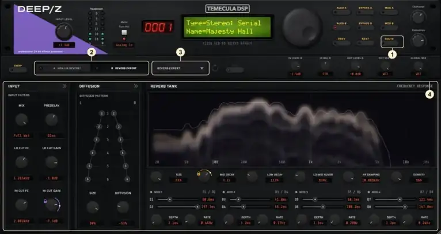The image size is (441, 234).
Task: Select right diffuser node 3
Action: [x=120, y=139]
